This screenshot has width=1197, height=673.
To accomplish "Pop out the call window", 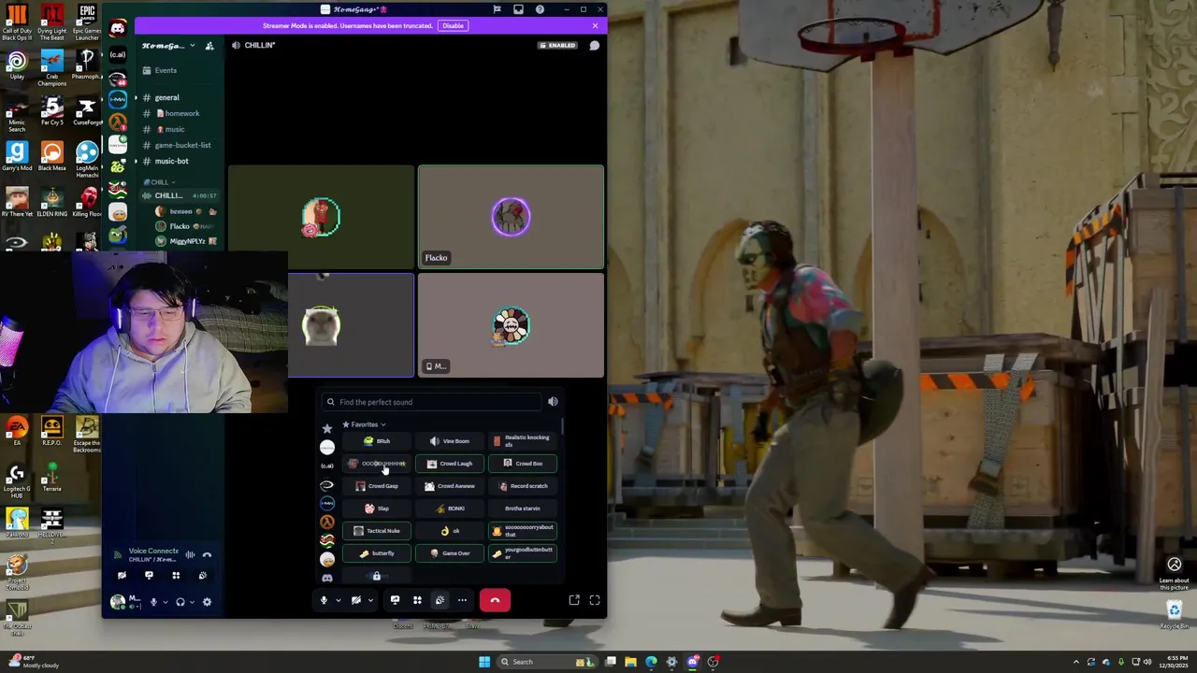I will click(574, 600).
